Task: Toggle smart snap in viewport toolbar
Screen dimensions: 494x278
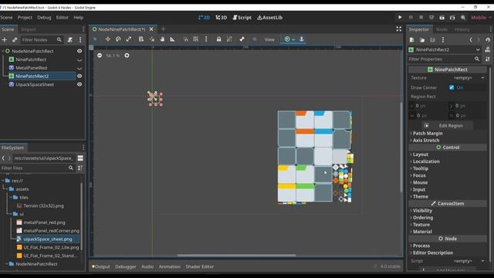Action: pos(185,39)
